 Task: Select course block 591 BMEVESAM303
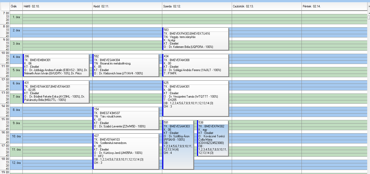pos(178,145)
